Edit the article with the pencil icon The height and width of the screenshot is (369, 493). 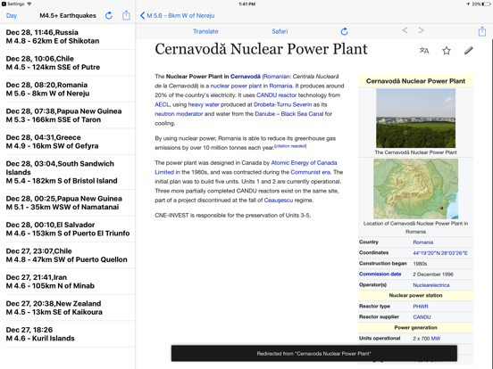469,51
